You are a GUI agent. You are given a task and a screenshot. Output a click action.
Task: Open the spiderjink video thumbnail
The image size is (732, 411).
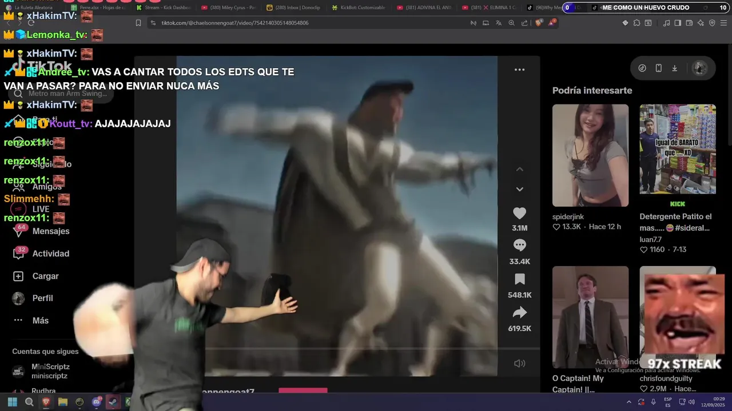[590, 155]
